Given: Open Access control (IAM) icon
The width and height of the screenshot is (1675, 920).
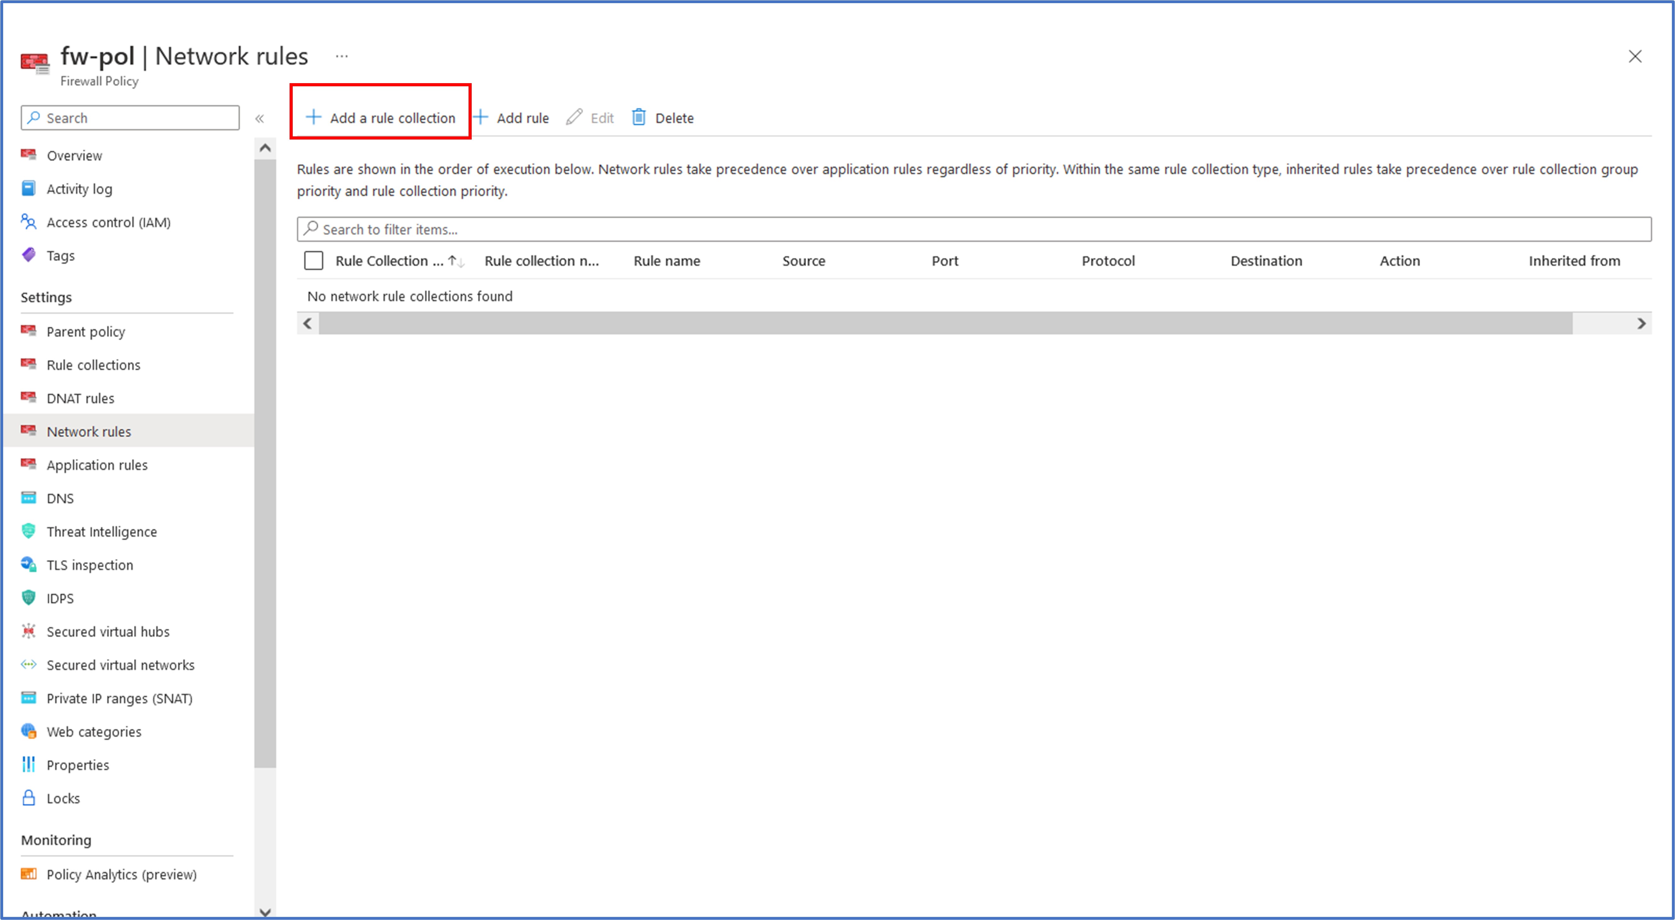Looking at the screenshot, I should (x=29, y=222).
